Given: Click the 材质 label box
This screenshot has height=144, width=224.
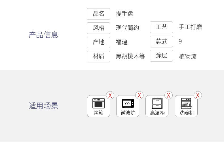Looking at the screenshot, I should (x=98, y=56).
